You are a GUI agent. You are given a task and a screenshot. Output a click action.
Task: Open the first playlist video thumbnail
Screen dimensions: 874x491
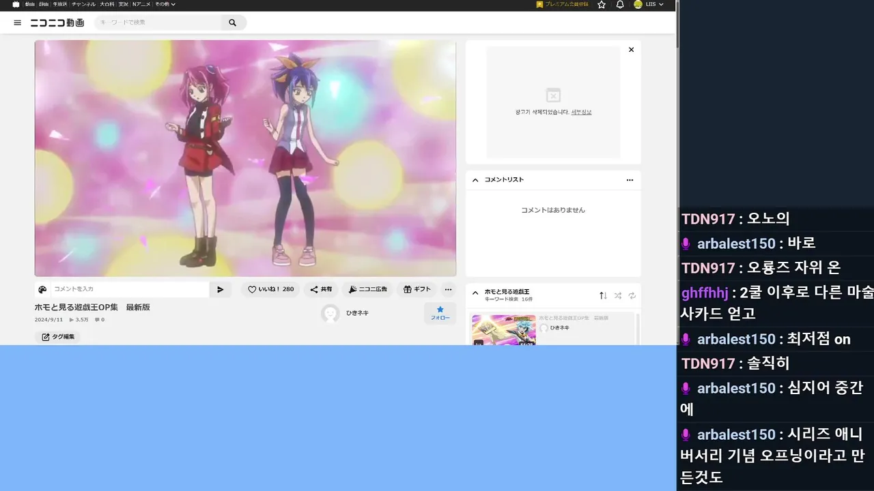pyautogui.click(x=504, y=330)
